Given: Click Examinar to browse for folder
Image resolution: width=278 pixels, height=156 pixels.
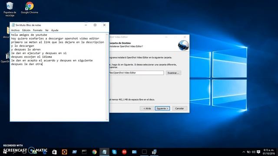Looking at the screenshot, I should [173, 73].
